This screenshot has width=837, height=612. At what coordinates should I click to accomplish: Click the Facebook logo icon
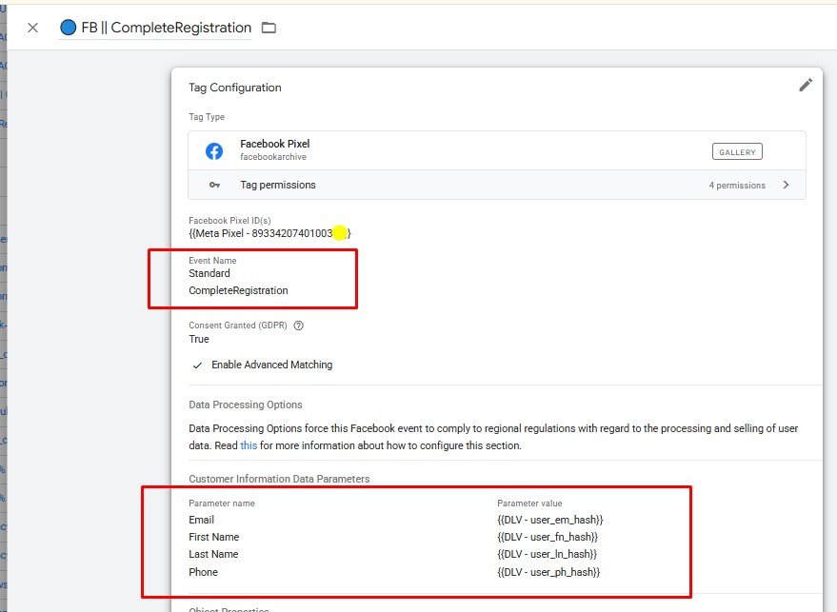click(x=214, y=151)
